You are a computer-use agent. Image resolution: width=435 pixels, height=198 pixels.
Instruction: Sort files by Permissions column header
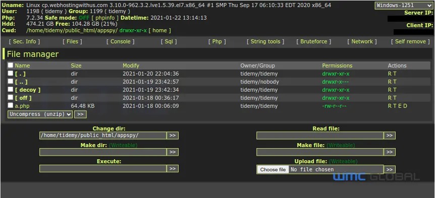[x=337, y=65]
